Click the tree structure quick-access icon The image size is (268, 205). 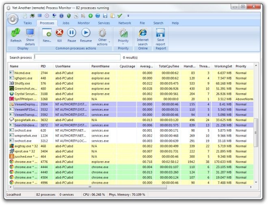pyautogui.click(x=83, y=16)
